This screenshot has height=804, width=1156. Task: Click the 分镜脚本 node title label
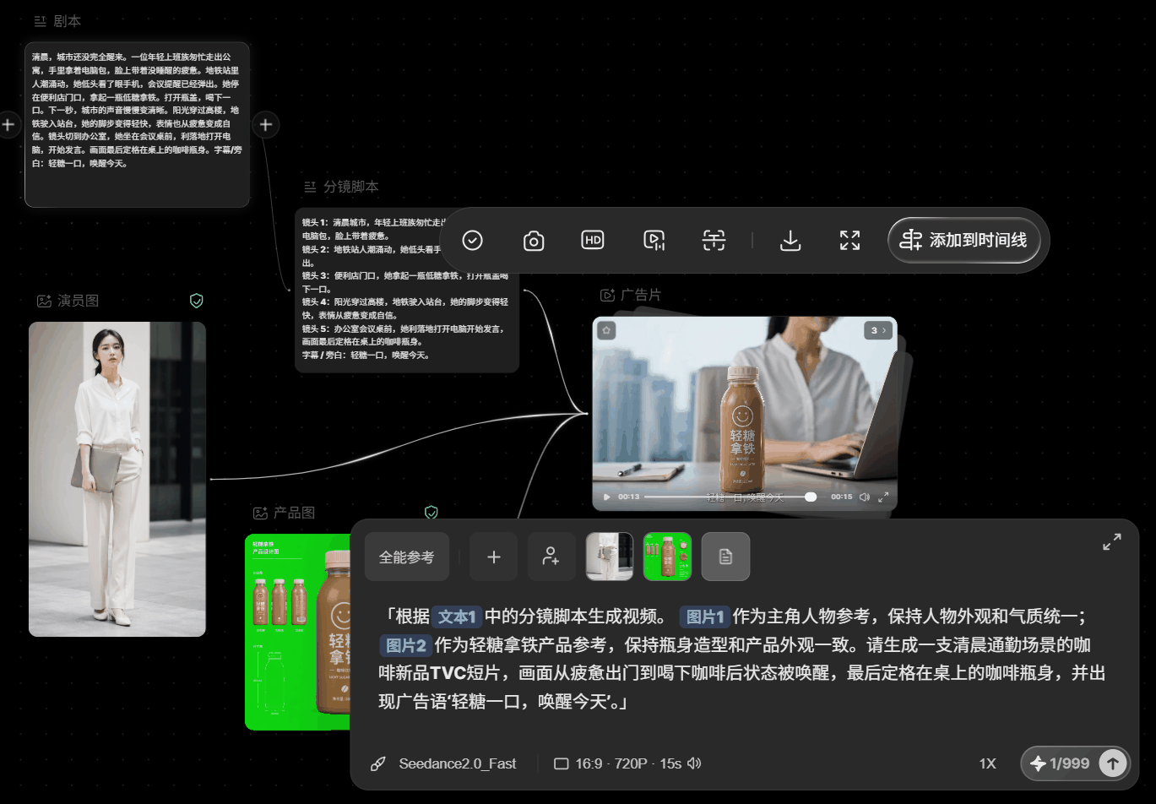tap(351, 187)
